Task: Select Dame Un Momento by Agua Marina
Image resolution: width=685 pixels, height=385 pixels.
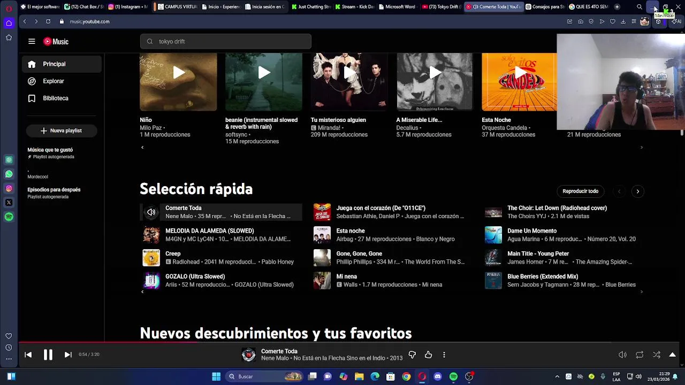Action: pos(563,235)
